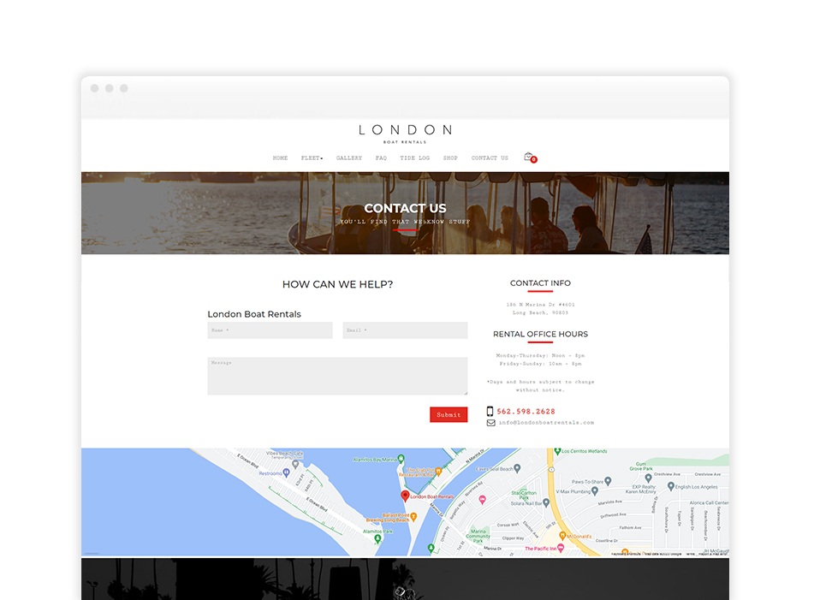Open the Fleet dropdown menu
The image size is (814, 600).
tap(312, 157)
